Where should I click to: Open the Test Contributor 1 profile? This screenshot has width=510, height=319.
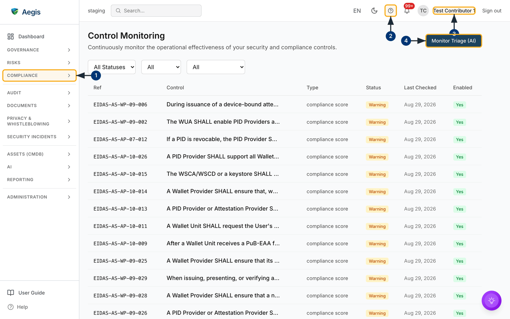454,11
